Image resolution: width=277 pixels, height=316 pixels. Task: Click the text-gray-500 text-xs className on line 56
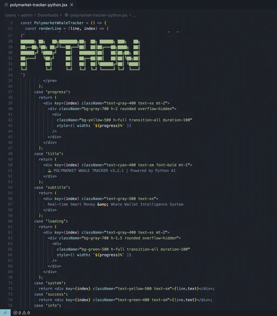click(130, 199)
